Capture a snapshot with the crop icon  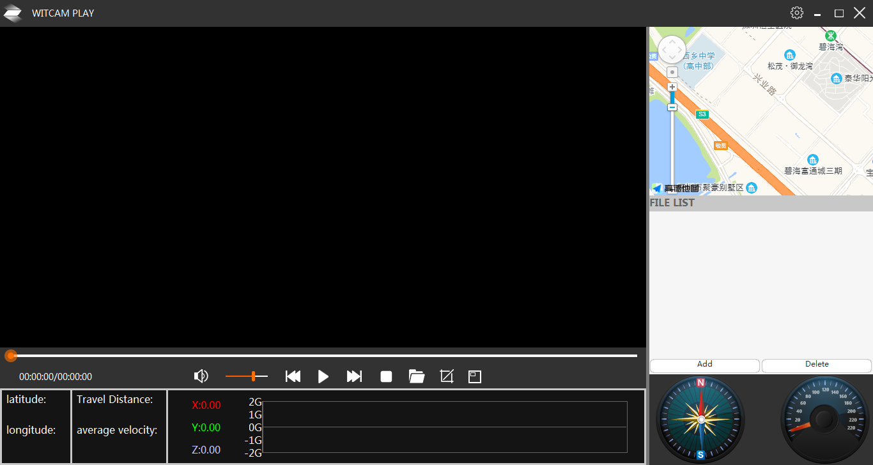pos(447,376)
